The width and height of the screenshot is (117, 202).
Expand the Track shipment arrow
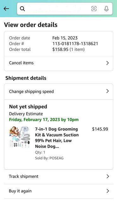pos(108,176)
